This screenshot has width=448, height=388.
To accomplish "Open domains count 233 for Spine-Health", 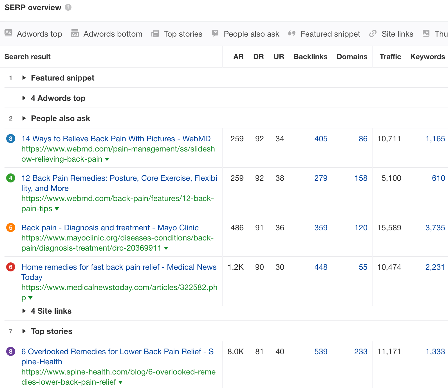I will point(361,351).
